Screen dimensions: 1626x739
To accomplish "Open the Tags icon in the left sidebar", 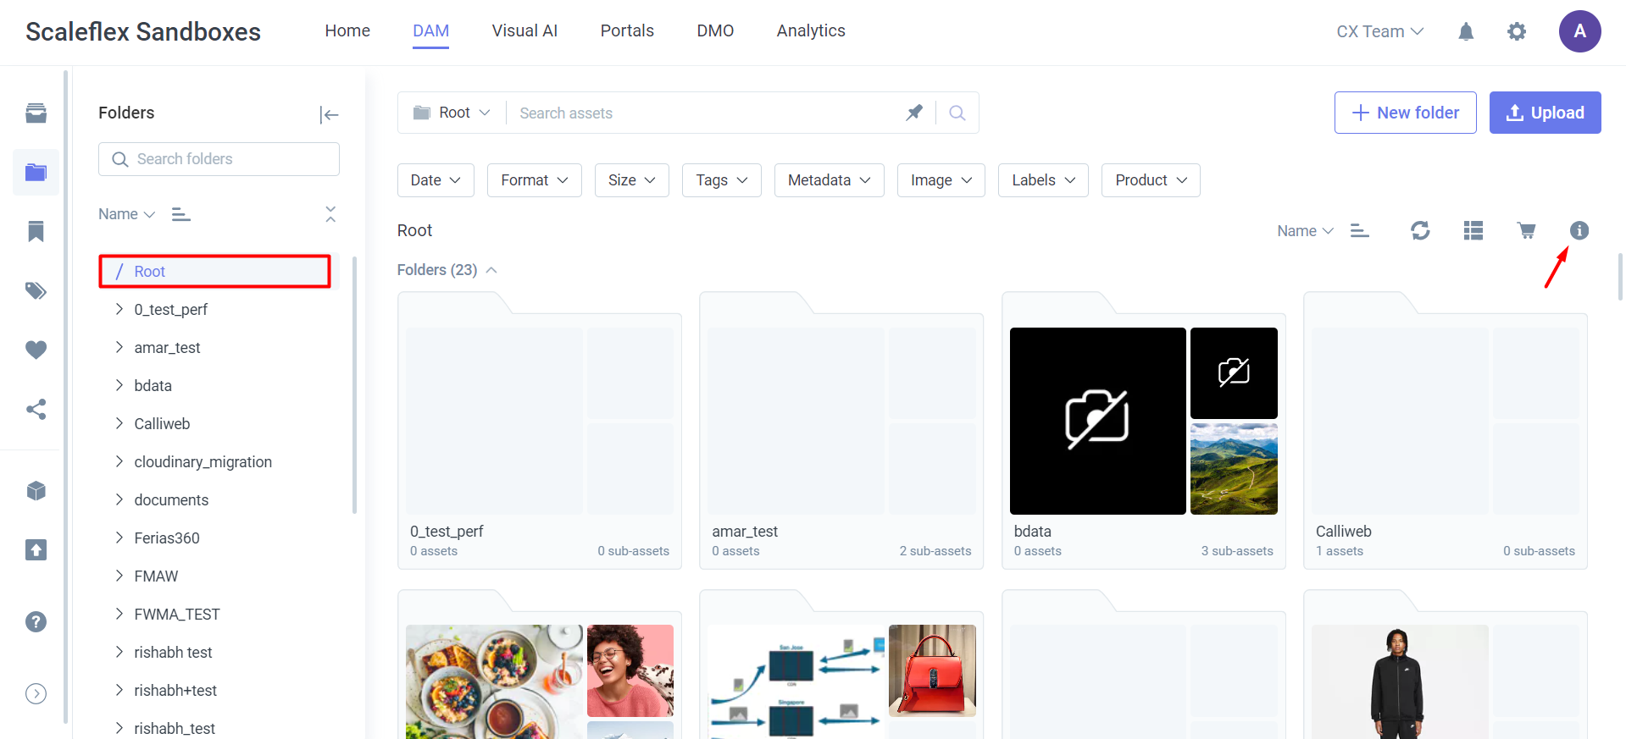I will point(36,291).
